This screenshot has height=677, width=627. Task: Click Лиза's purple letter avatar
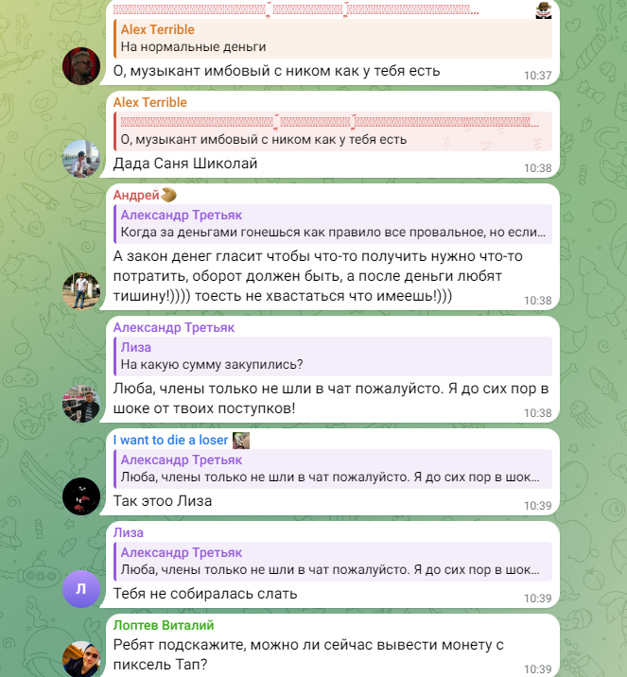click(x=81, y=589)
